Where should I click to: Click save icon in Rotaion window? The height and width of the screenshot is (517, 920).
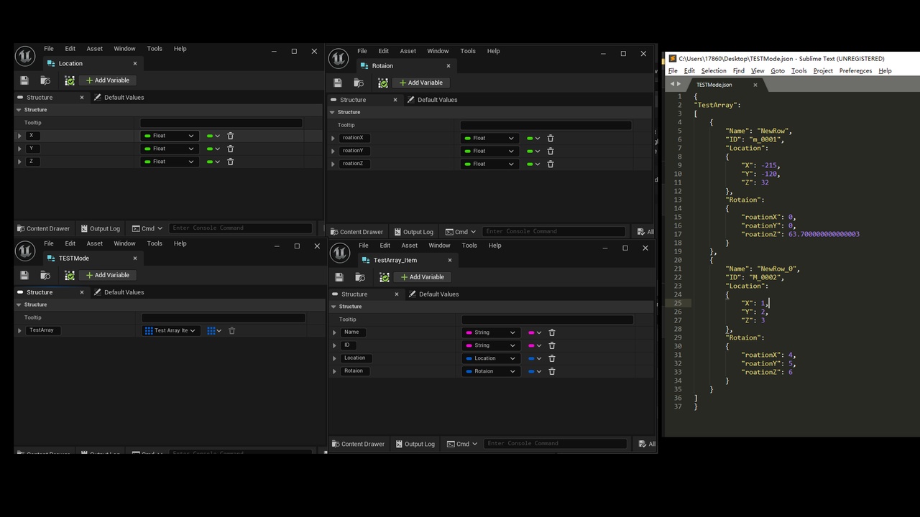tap(338, 83)
